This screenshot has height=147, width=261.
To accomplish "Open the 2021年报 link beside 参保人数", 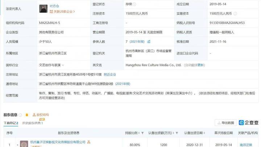I will (137, 42).
